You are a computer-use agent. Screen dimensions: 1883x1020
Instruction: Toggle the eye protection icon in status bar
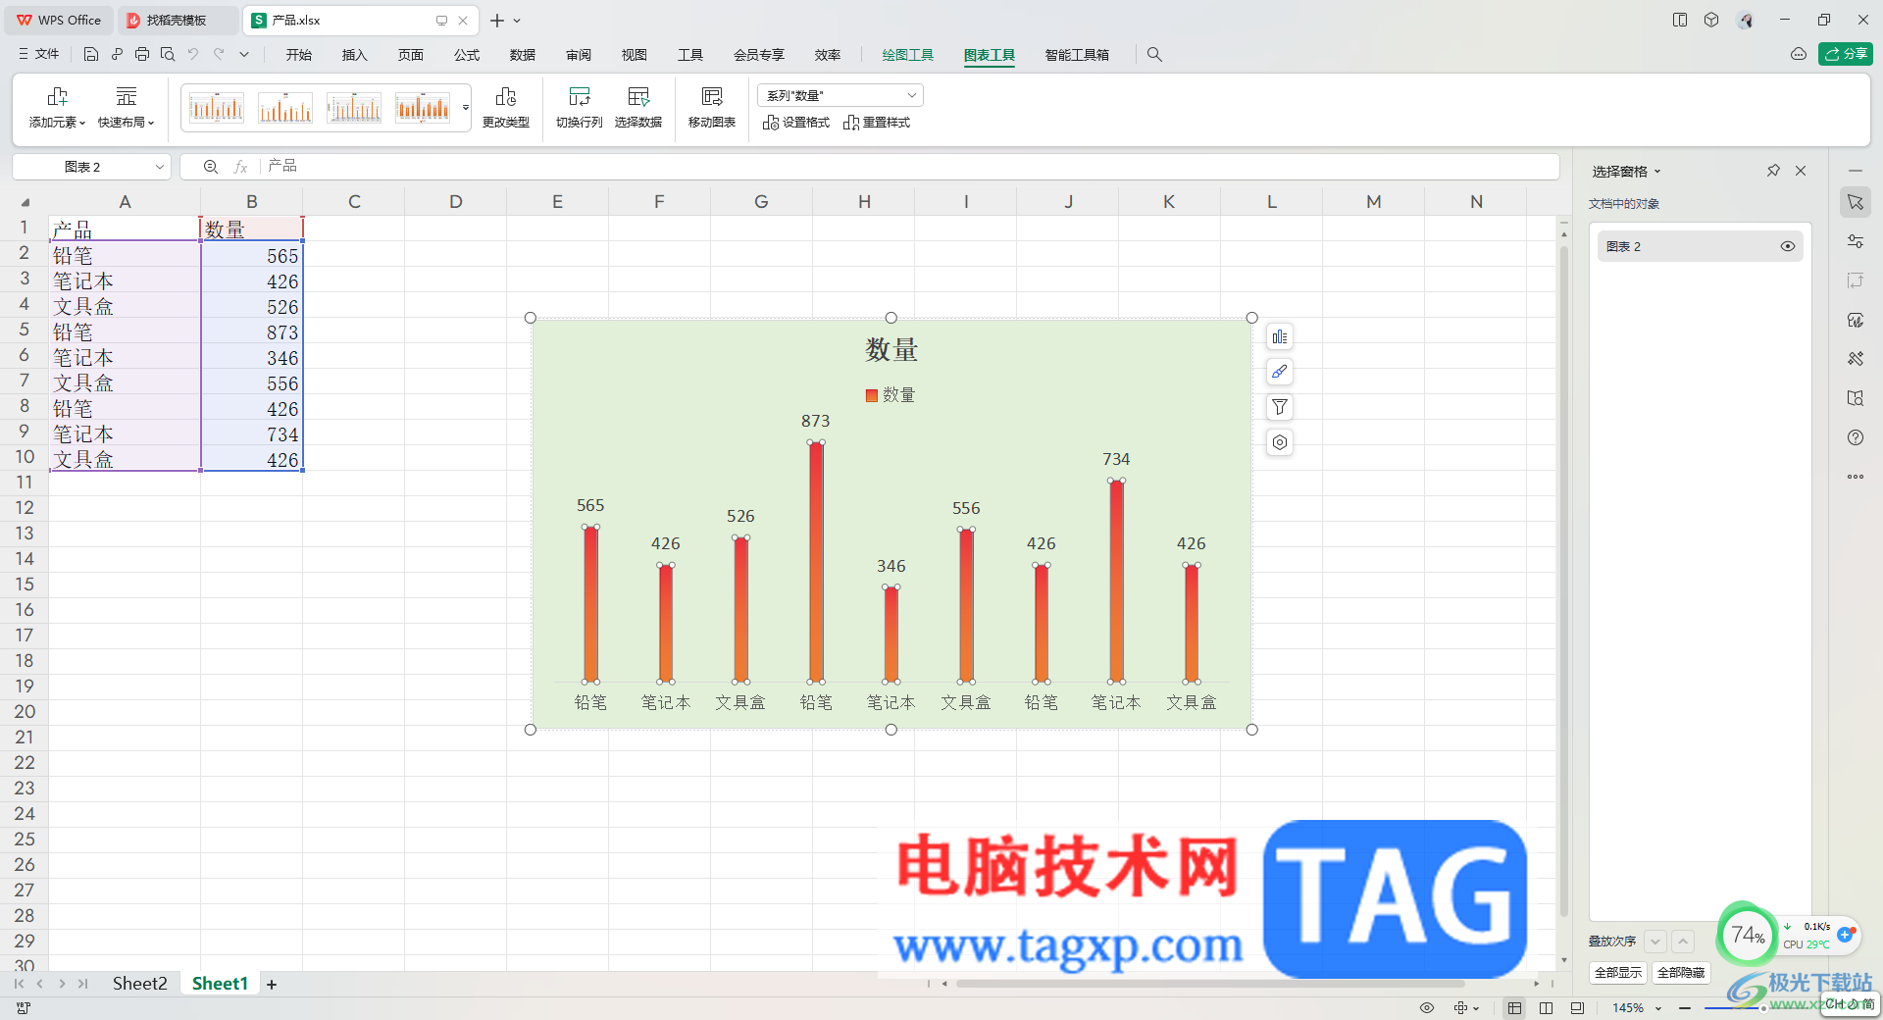click(x=1427, y=1008)
